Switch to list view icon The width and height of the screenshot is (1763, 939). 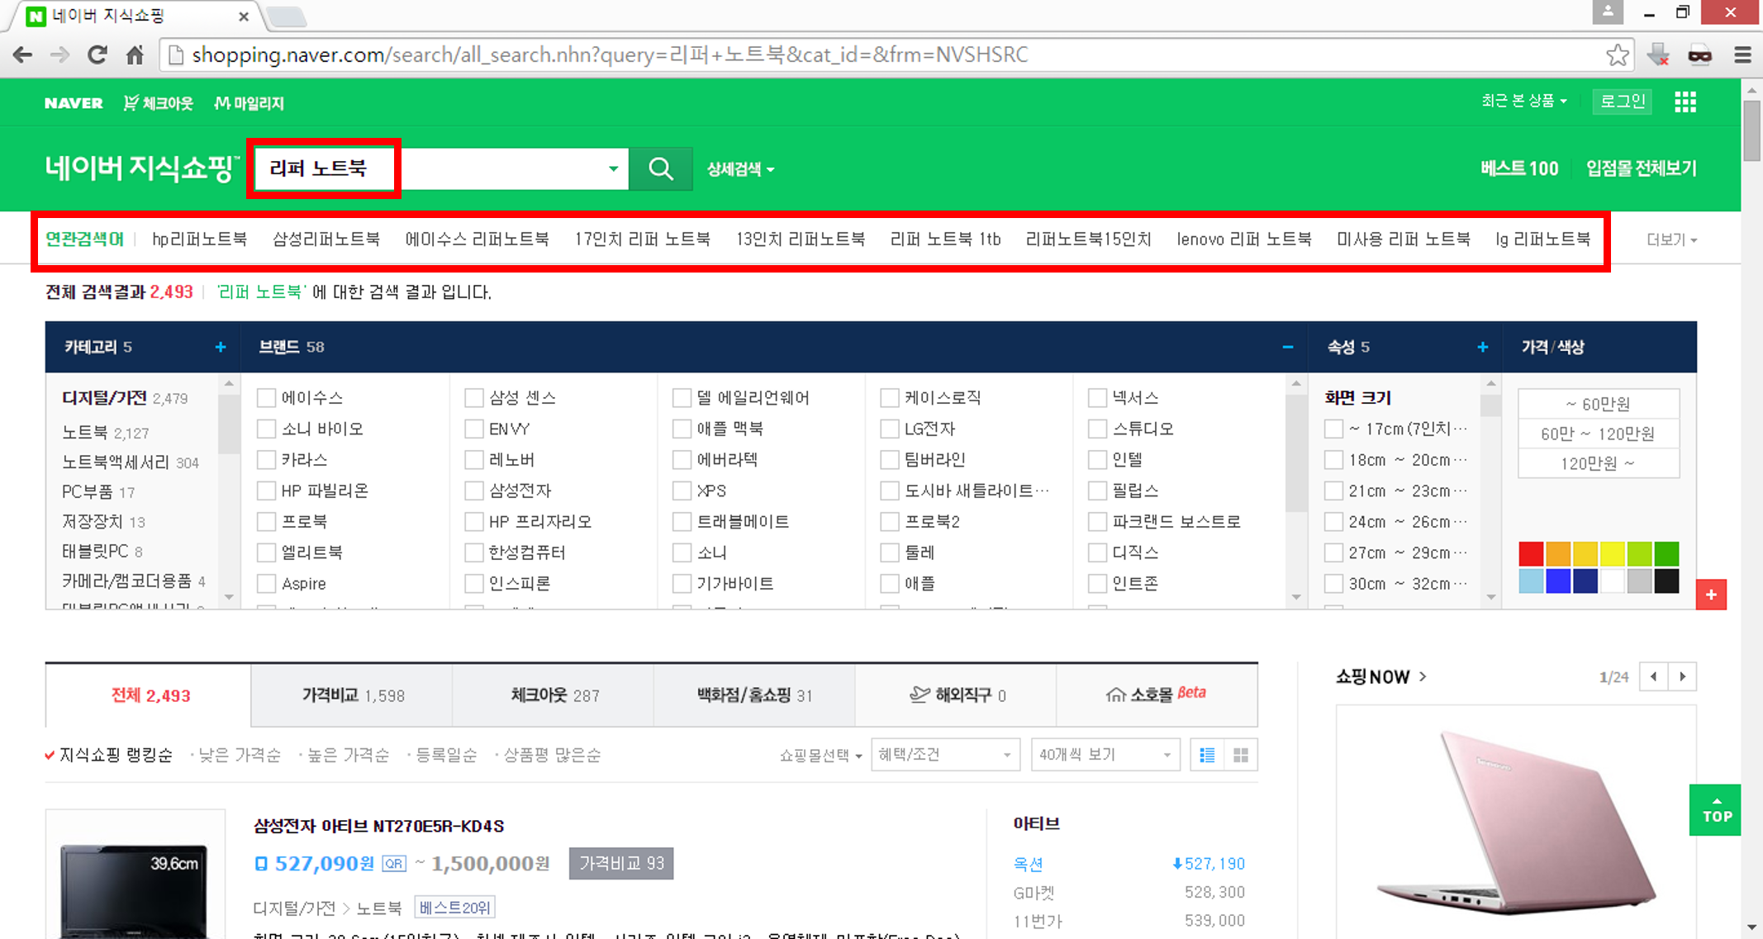(x=1207, y=755)
